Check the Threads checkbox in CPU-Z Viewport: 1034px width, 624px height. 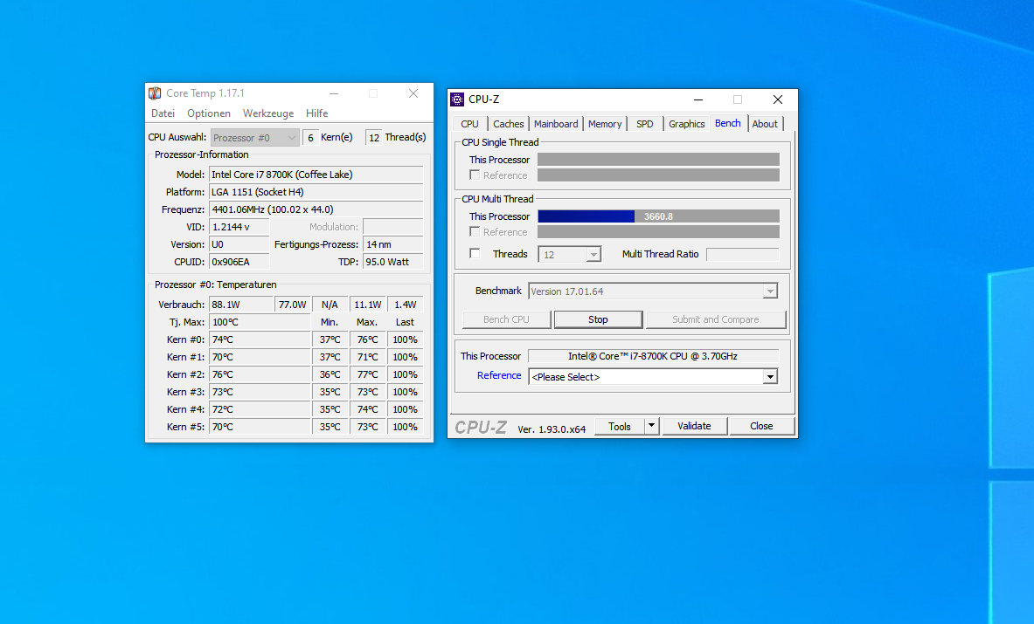475,253
